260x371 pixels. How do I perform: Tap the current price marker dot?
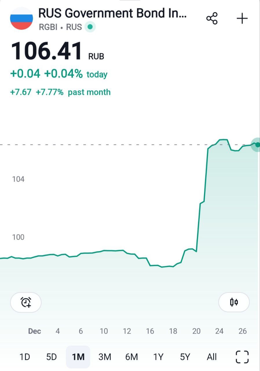257,144
